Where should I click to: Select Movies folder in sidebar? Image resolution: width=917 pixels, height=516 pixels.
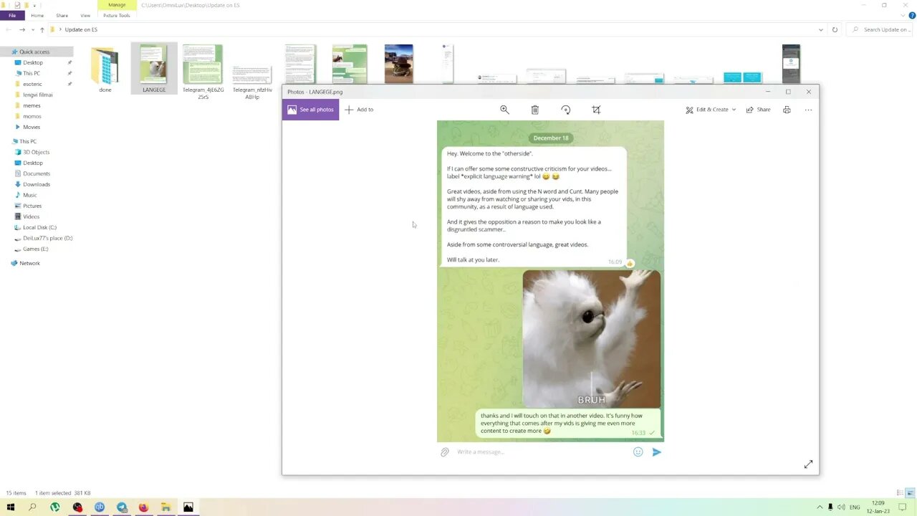point(32,127)
